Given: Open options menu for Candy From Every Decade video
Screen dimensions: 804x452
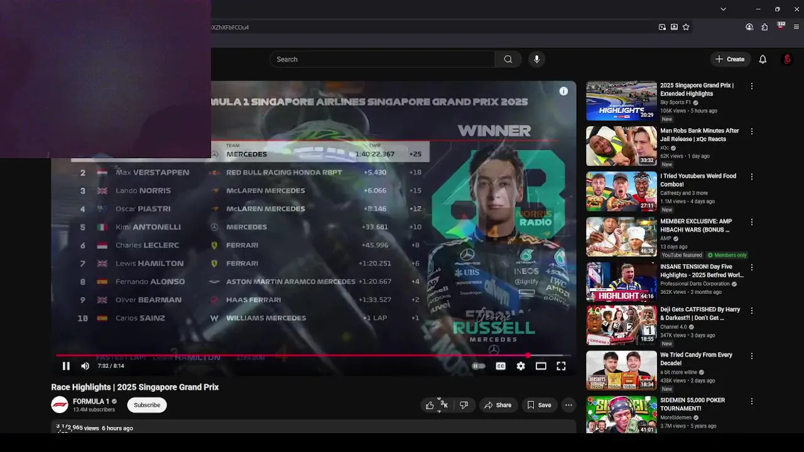Looking at the screenshot, I should (x=752, y=355).
